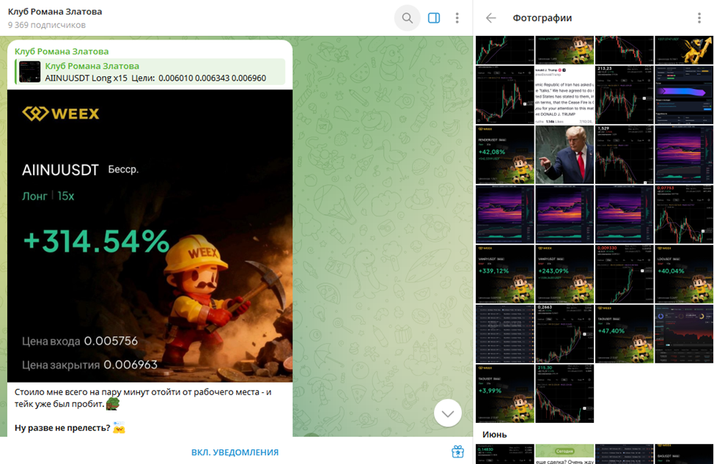
Task: Click the gift icon at bottom
Action: tap(457, 452)
